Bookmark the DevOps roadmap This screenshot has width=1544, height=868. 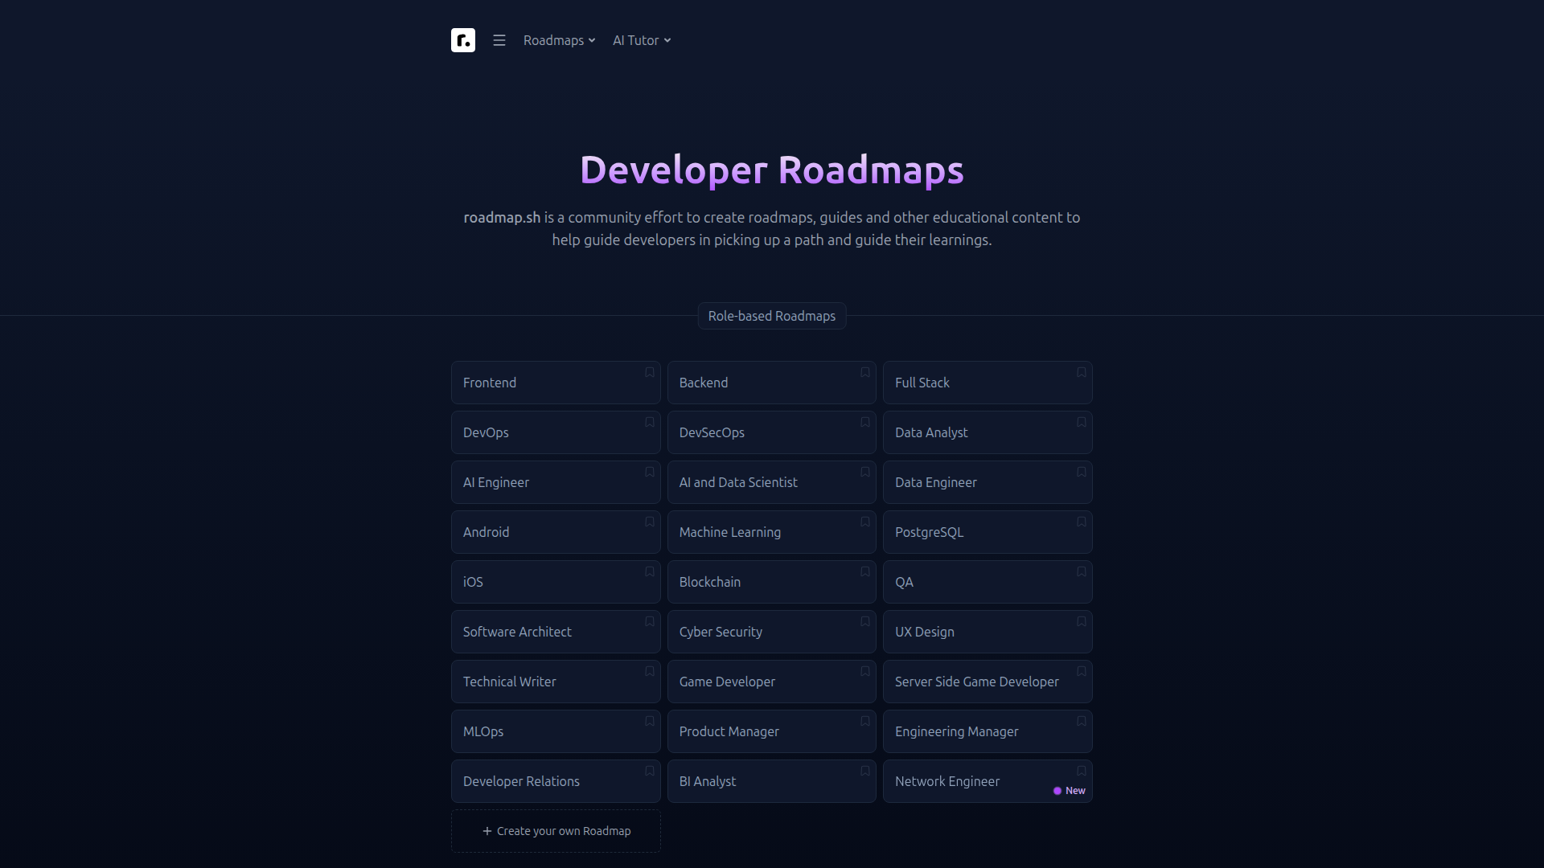click(650, 422)
